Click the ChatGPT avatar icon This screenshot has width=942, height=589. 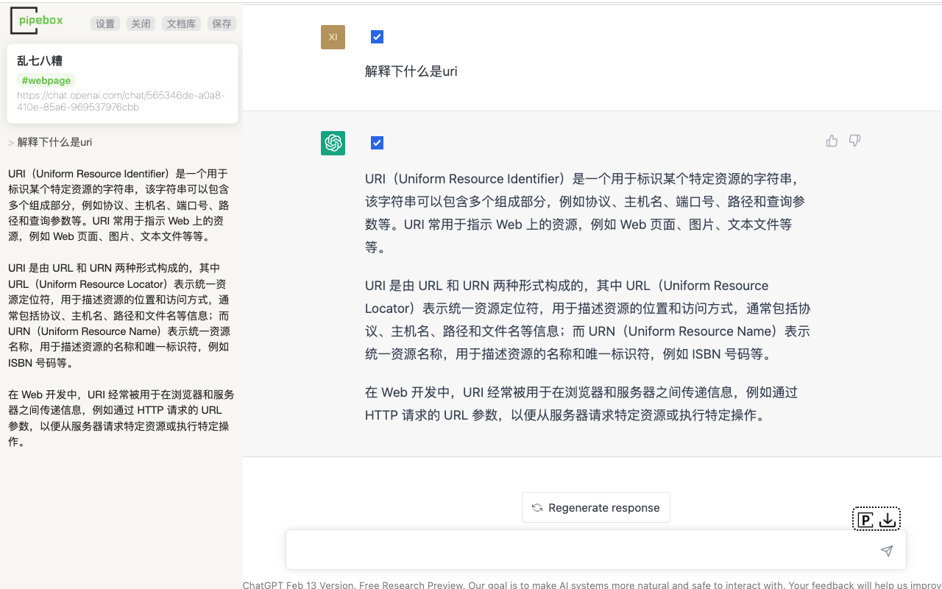tap(333, 143)
